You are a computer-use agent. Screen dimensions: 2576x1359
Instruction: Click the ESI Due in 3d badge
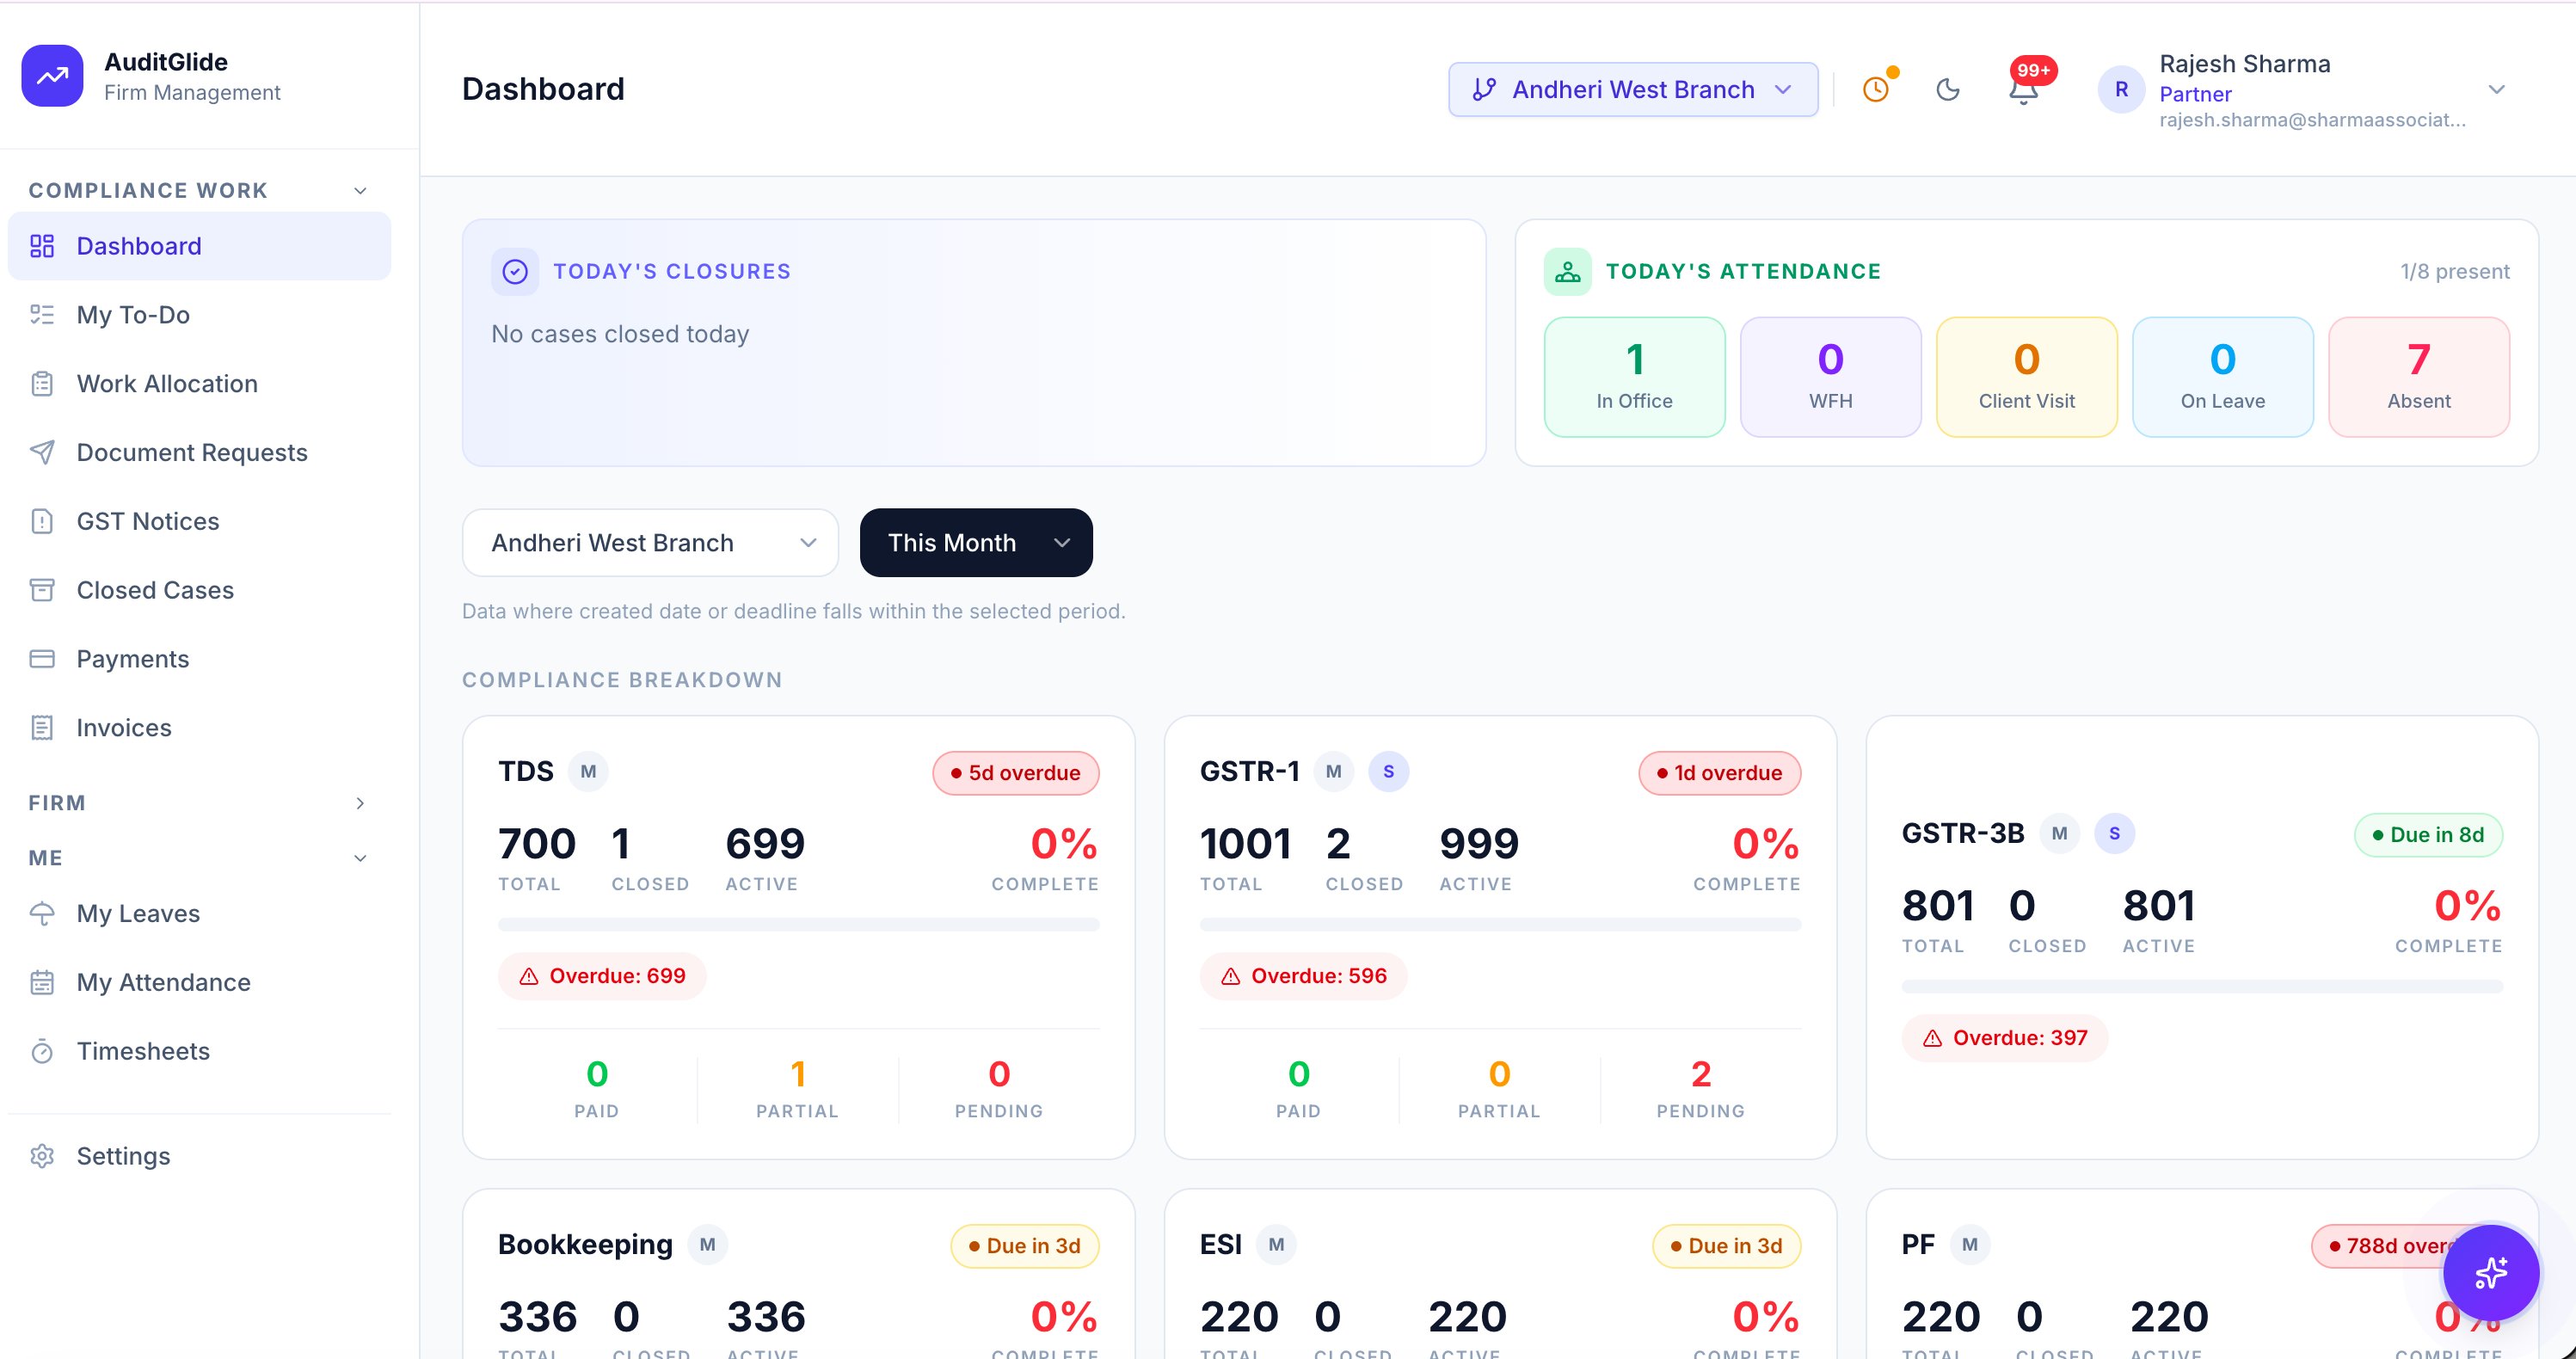point(1726,1246)
